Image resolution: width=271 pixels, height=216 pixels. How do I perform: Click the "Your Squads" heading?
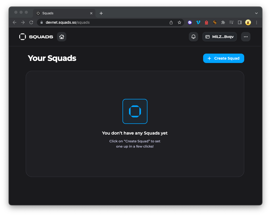[x=52, y=58]
